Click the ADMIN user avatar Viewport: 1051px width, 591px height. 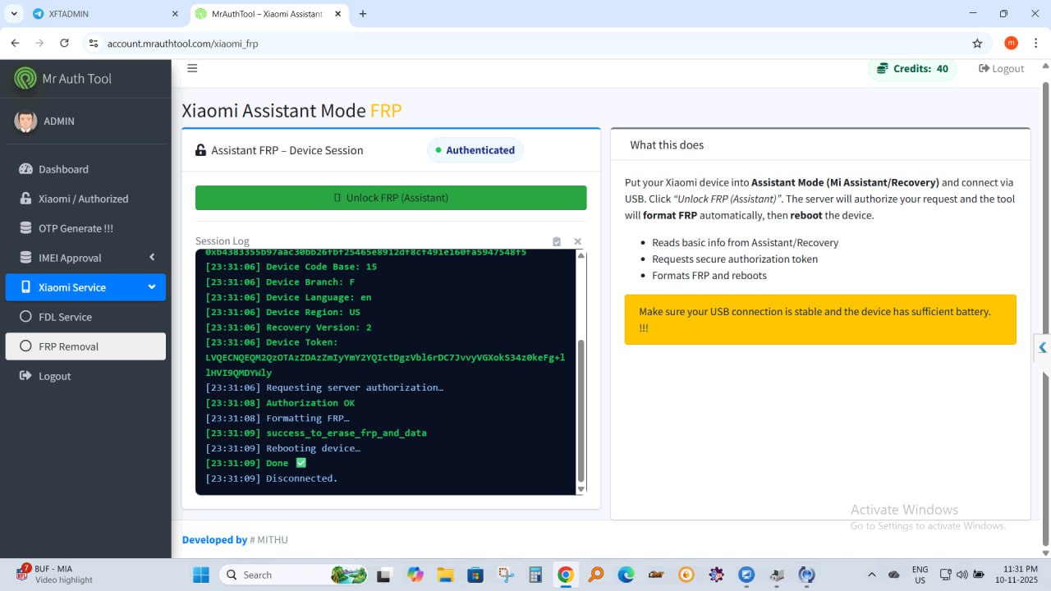(25, 121)
